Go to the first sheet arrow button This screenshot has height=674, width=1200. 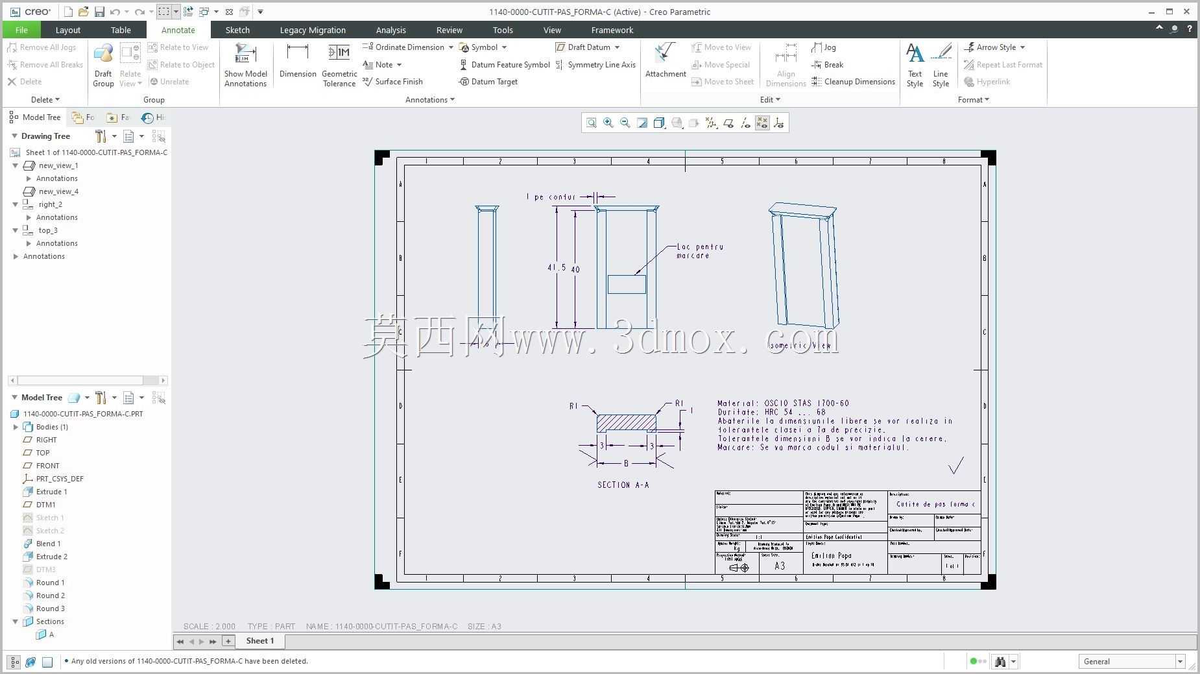coord(180,642)
